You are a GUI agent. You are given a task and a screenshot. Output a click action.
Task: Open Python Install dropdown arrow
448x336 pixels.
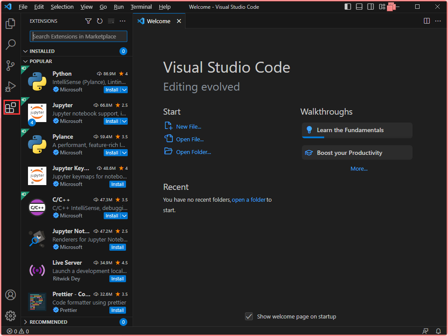tap(124, 90)
